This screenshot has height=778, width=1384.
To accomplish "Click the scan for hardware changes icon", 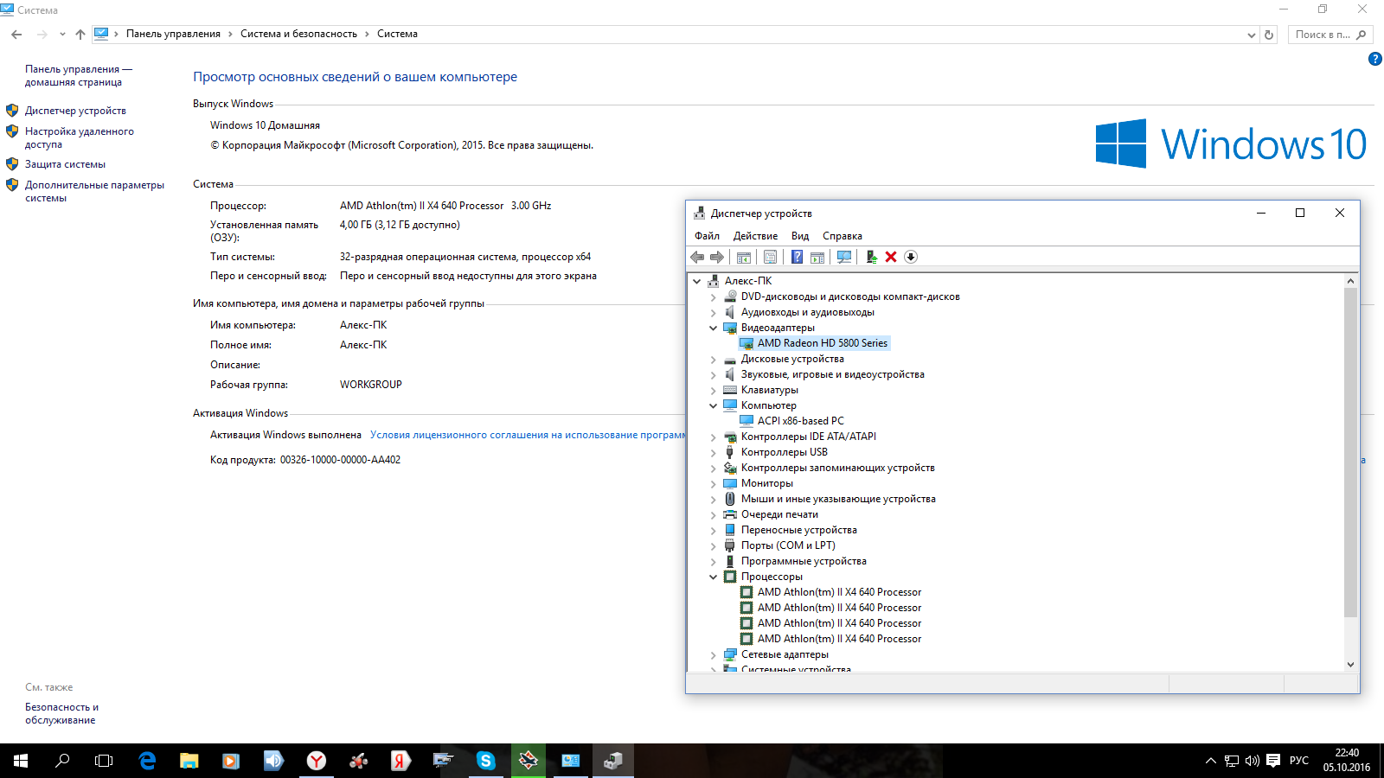I will pos(844,257).
